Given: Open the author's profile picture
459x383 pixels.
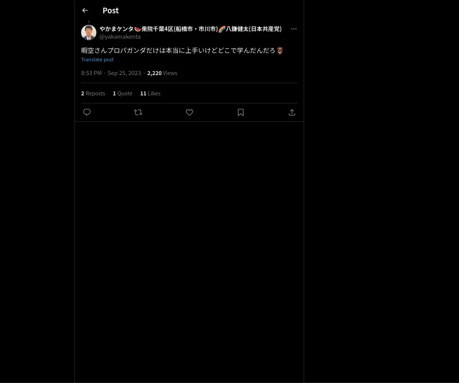Looking at the screenshot, I should (x=89, y=33).
